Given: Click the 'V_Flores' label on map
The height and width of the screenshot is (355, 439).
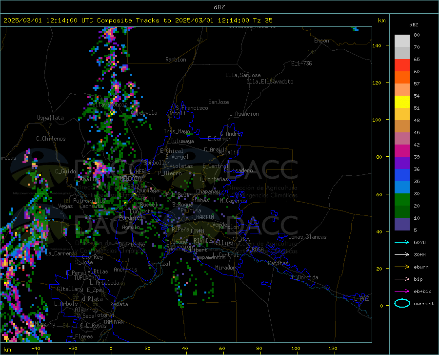Looking at the screenshot, I should tap(81, 336).
